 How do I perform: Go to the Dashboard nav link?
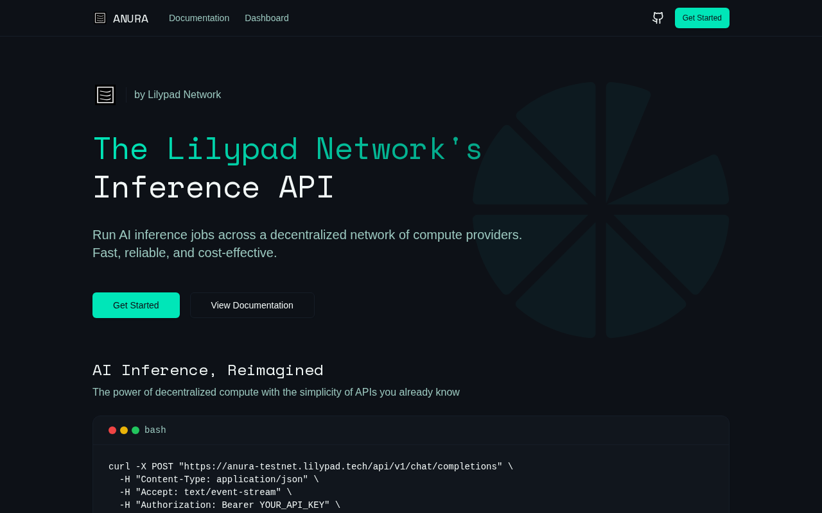(x=267, y=18)
